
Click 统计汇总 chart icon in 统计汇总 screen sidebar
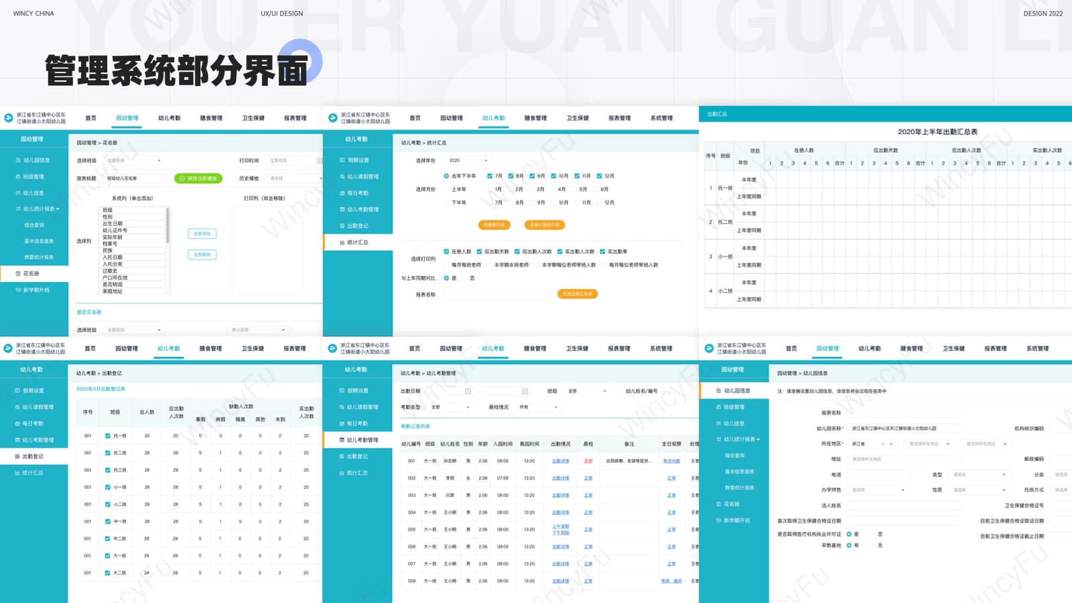coord(342,243)
